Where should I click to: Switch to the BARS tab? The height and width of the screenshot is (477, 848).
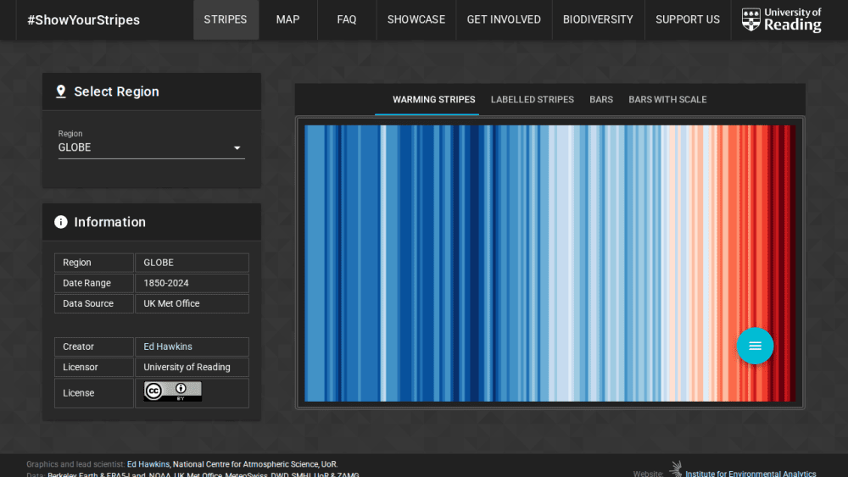[x=601, y=99]
